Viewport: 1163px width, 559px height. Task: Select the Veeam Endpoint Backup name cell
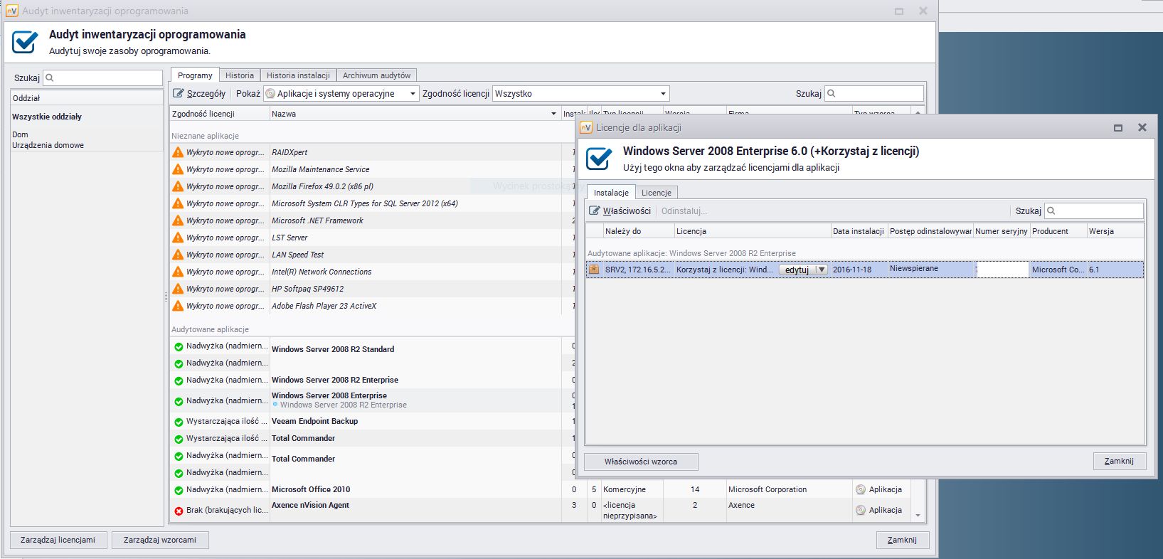[416, 421]
